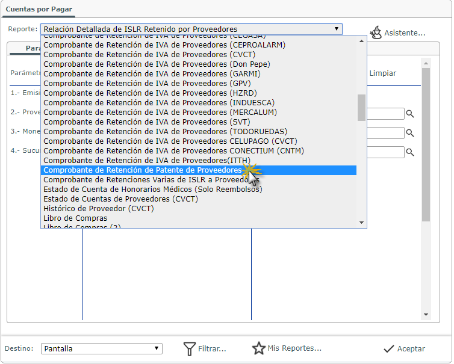Open the Reporte dropdown arrow
The width and height of the screenshot is (454, 364).
(x=337, y=29)
